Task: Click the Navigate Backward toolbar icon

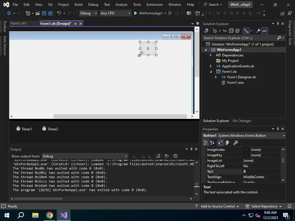Action: pyautogui.click(x=9, y=13)
